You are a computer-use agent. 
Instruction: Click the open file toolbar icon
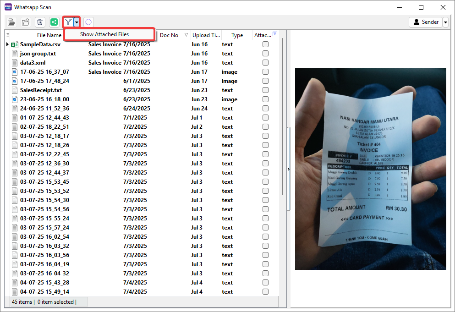pos(11,22)
